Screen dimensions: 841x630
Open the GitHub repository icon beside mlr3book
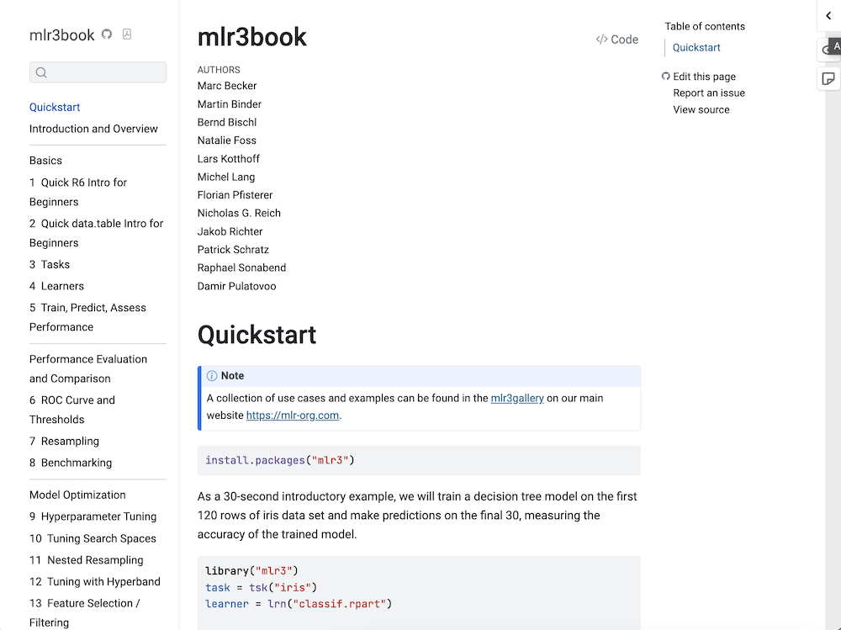(107, 34)
